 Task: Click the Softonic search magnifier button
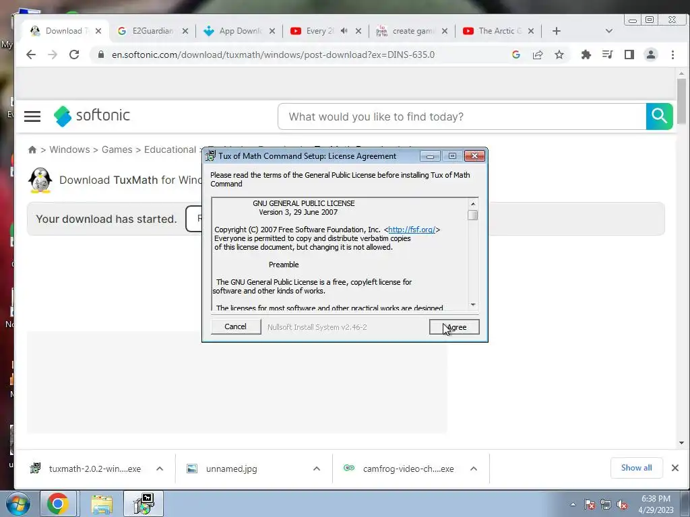(659, 116)
